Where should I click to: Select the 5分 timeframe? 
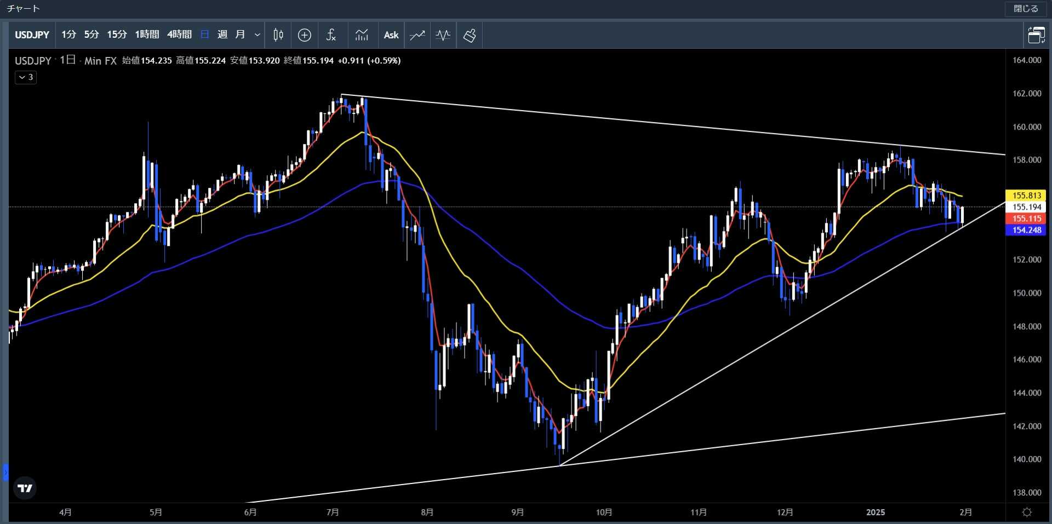(92, 34)
